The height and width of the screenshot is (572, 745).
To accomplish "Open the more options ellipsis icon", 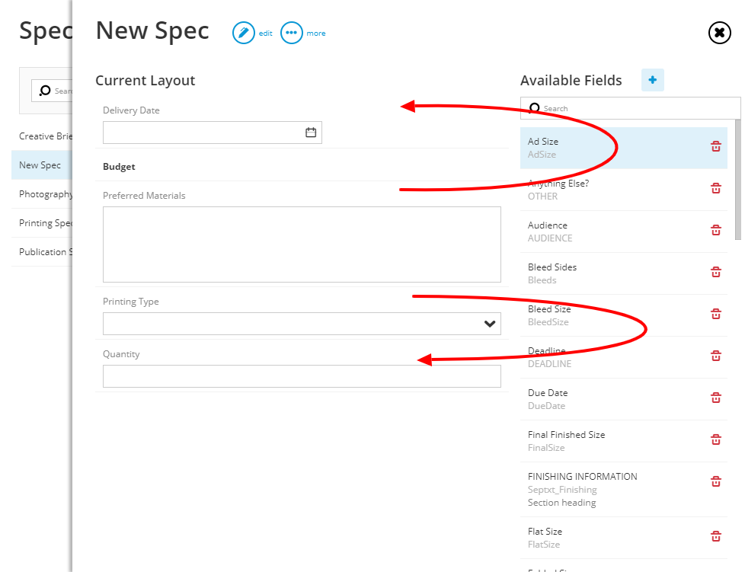I will 291,34.
